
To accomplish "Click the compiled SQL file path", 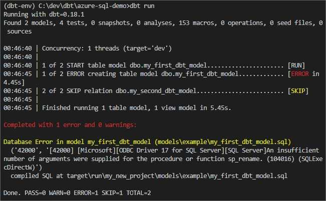I will tap(177, 176).
